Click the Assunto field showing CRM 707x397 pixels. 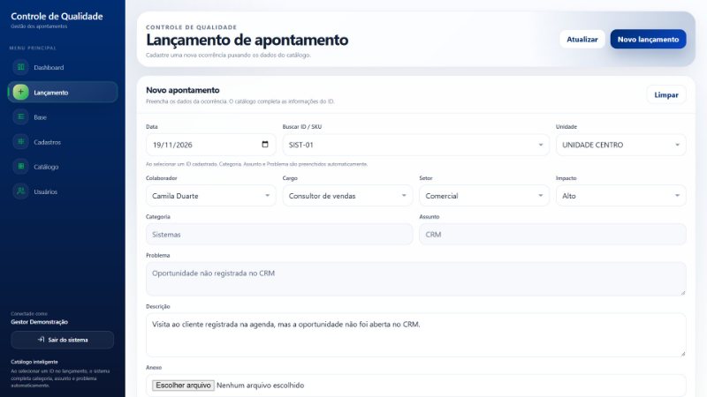coord(552,235)
